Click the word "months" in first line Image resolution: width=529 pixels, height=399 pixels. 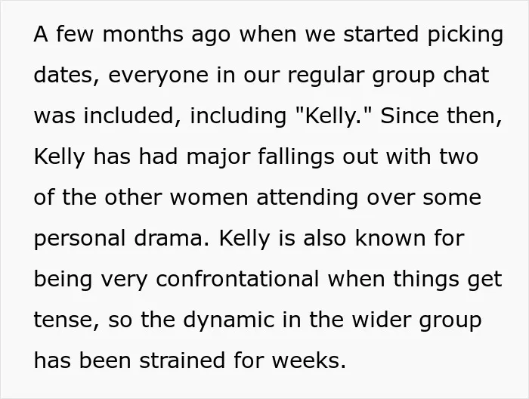point(143,34)
